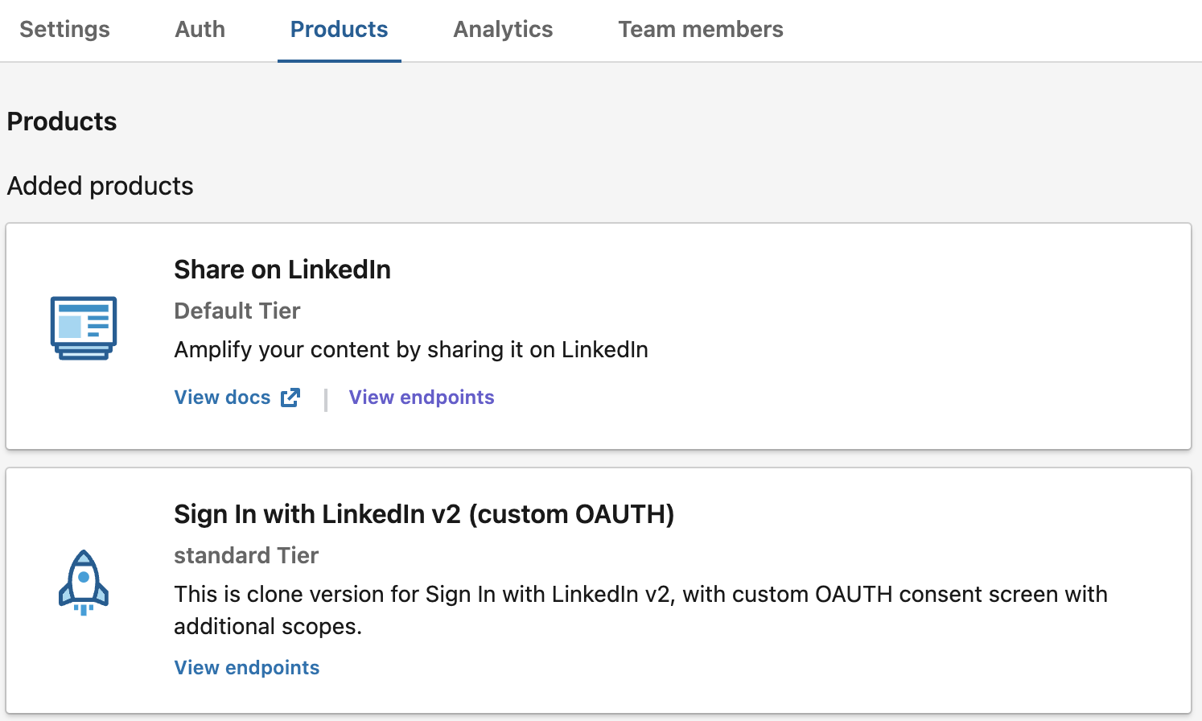This screenshot has height=721, width=1202.
Task: Click the external link icon beside View docs
Action: pos(290,398)
